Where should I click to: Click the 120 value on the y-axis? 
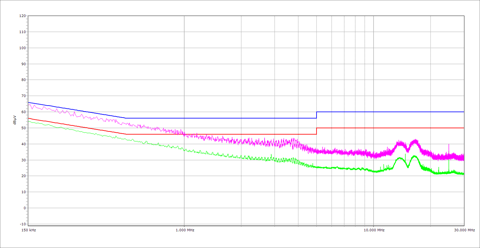coord(22,16)
